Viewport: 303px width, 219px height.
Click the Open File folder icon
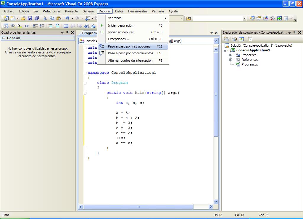23,18
